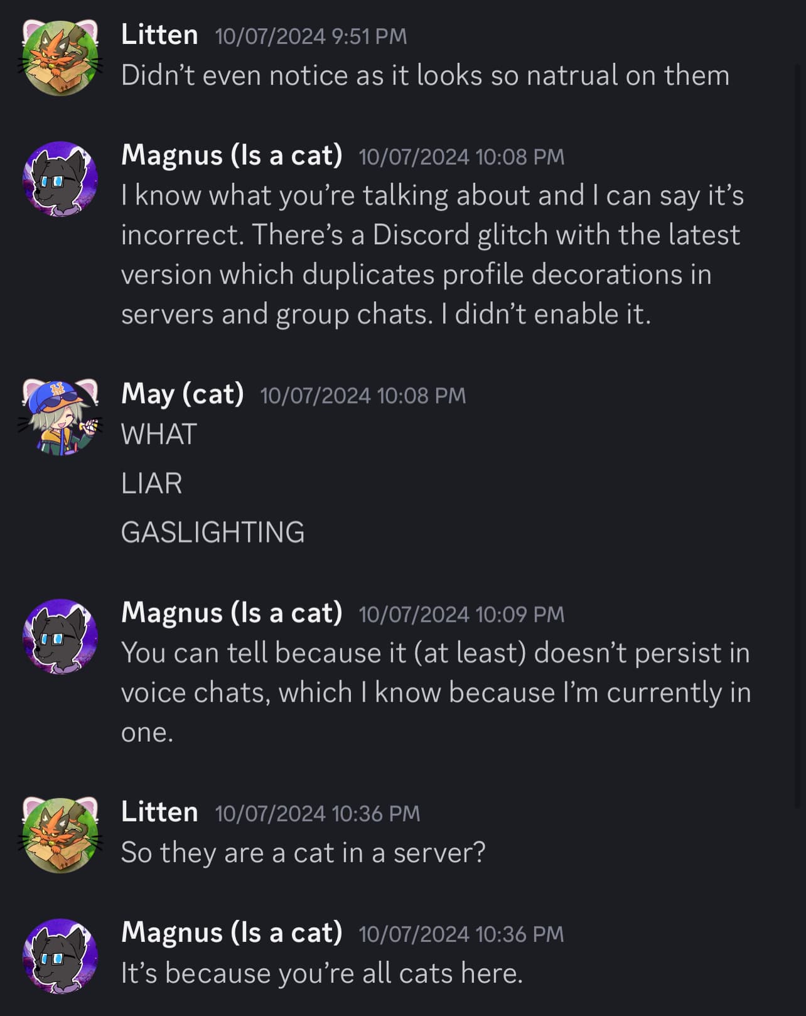
Task: Open the May (cat) username profile
Action: [x=182, y=394]
